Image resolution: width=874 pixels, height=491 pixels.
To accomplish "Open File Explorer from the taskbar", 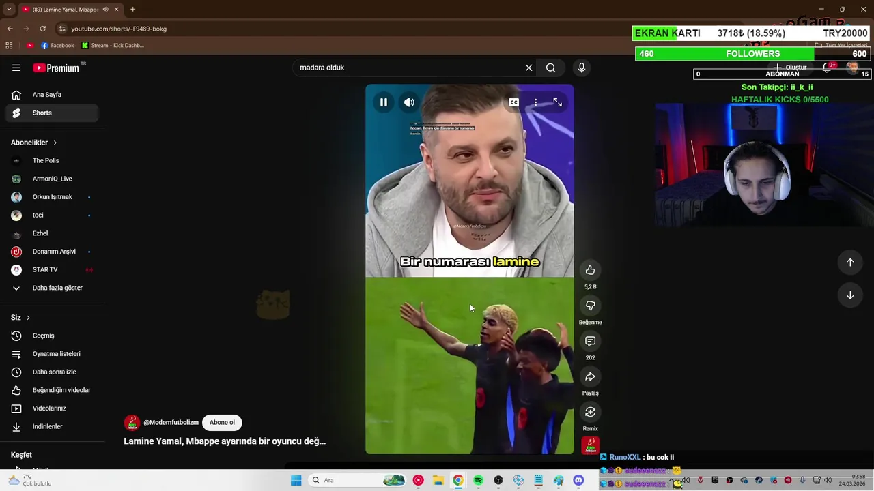I will (438, 480).
